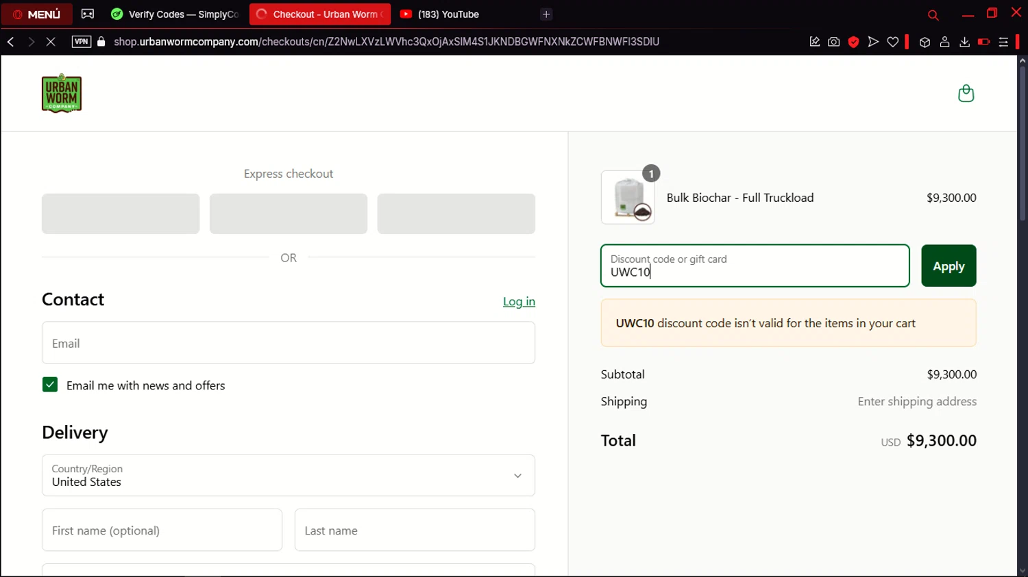The width and height of the screenshot is (1028, 577).
Task: Go forward to the next page
Action: (31, 42)
